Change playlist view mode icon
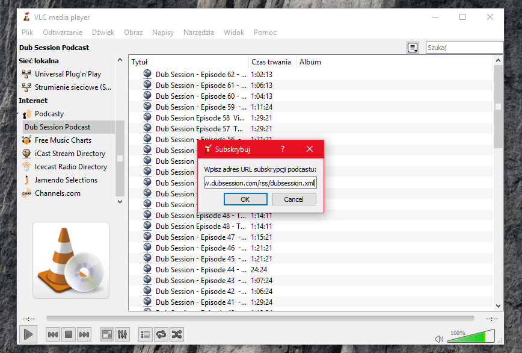This screenshot has width=522, height=353. point(413,48)
